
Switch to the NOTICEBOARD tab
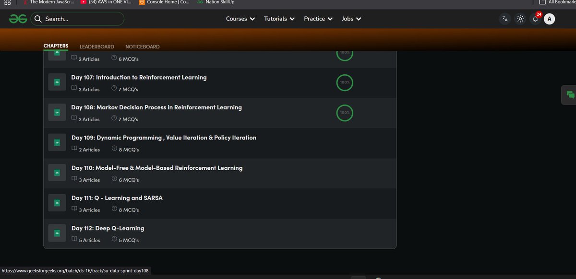pos(143,46)
